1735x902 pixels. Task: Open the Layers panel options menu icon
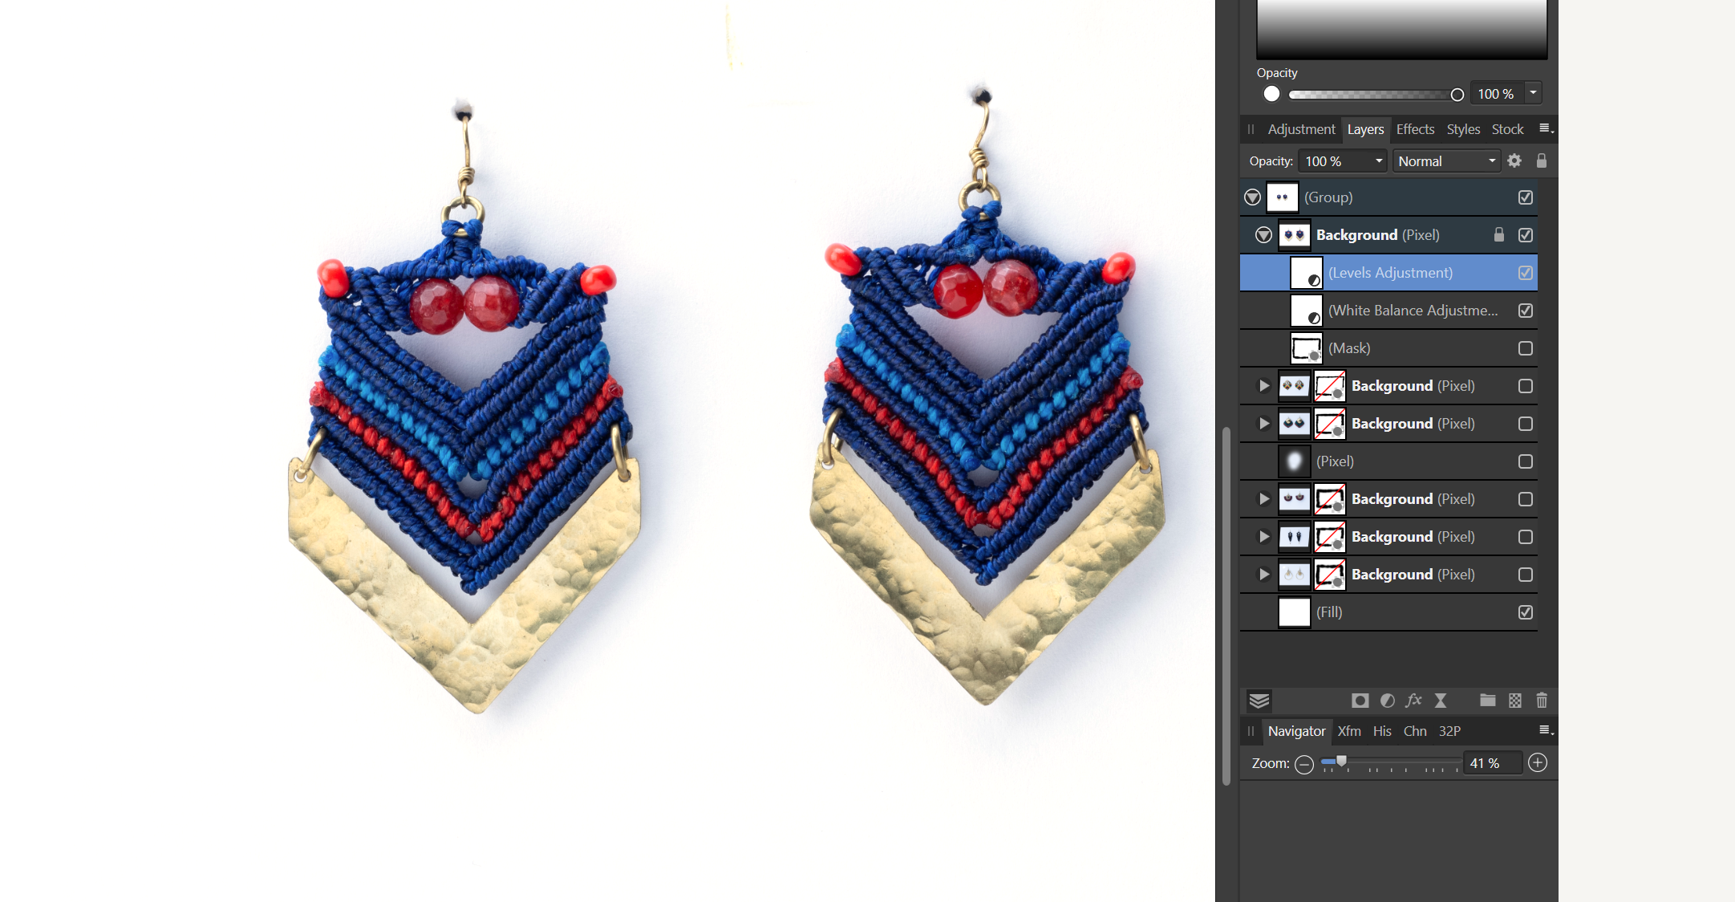pos(1546,128)
